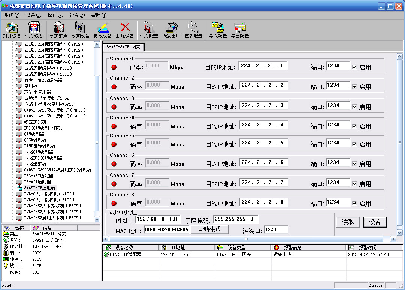
Task: Toggle the 启用 checkbox for Channel-4
Action: (x=354, y=126)
